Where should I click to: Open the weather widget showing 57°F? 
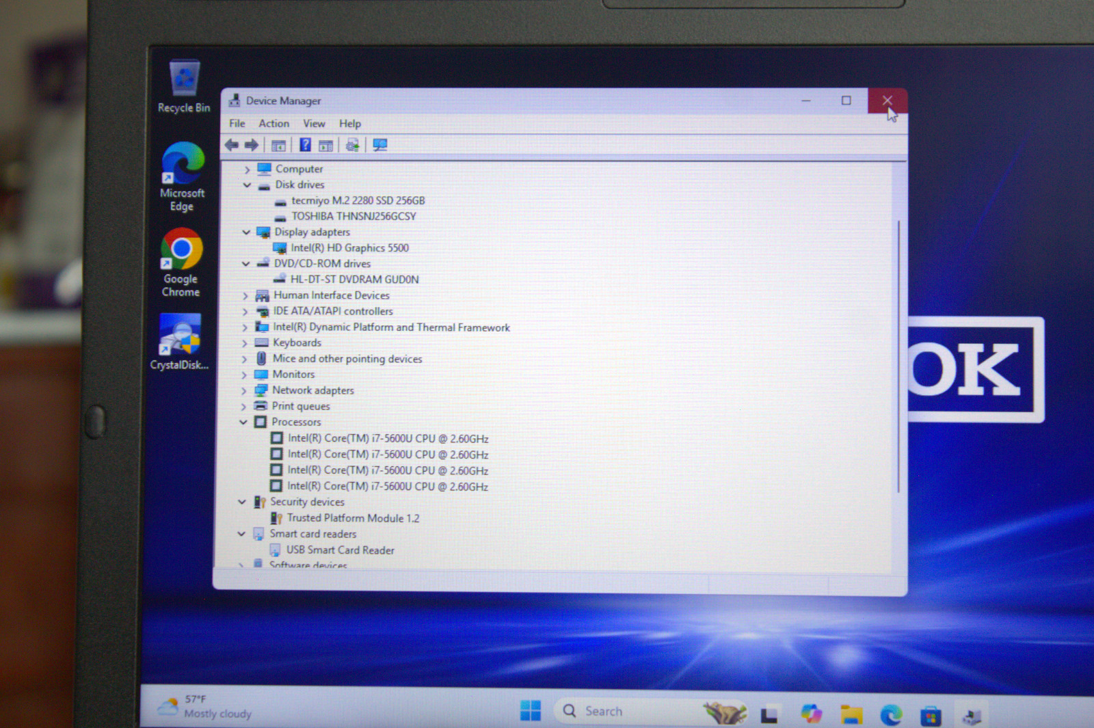pos(204,707)
